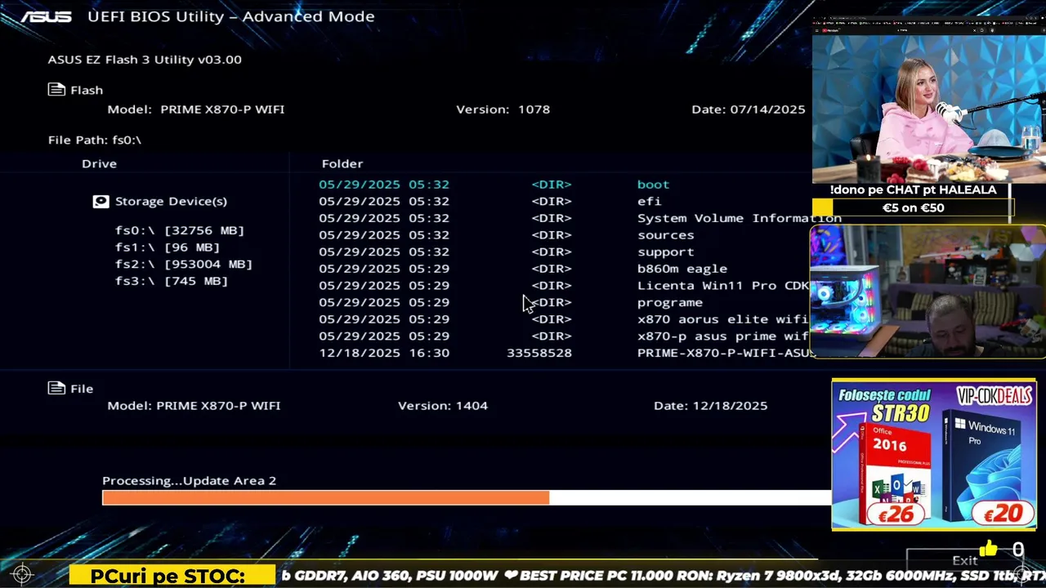Click the Flash Model: PRIME X870-P WIFI text
Image resolution: width=1046 pixels, height=588 pixels.
(196, 109)
